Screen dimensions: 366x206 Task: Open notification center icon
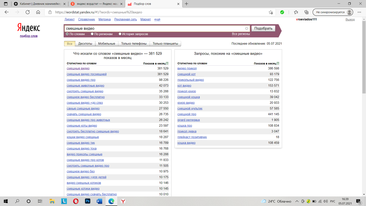tap(359, 201)
